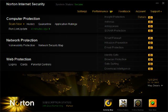Click Details for Insight Protection
Screen dimensions: 168x112
pyautogui.click(x=142, y=17)
